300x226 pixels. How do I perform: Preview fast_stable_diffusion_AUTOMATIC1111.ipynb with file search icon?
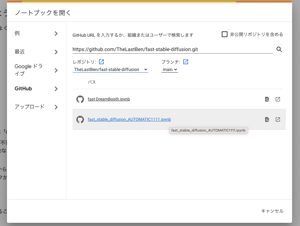tap(267, 119)
